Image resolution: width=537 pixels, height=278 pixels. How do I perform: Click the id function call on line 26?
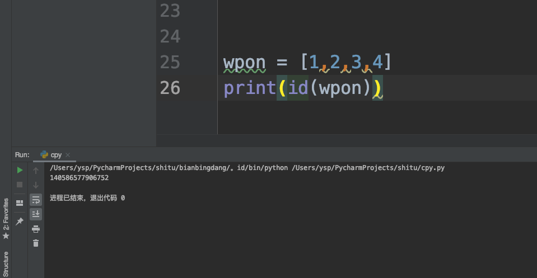click(298, 87)
